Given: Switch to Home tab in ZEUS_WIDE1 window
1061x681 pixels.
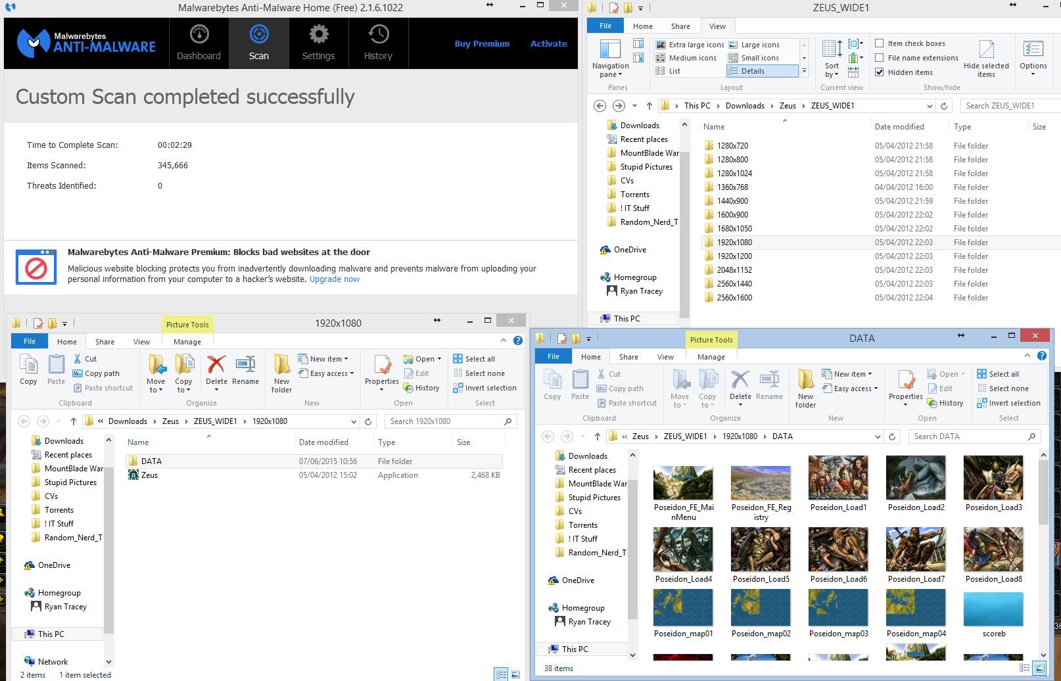Looking at the screenshot, I should (643, 26).
